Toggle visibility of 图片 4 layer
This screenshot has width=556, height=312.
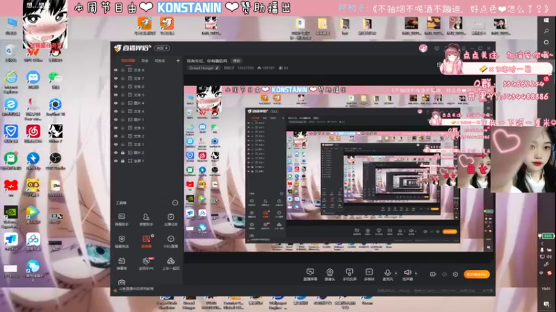115,103
